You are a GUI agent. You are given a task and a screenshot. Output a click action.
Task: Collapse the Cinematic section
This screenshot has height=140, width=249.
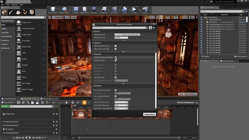point(93,54)
